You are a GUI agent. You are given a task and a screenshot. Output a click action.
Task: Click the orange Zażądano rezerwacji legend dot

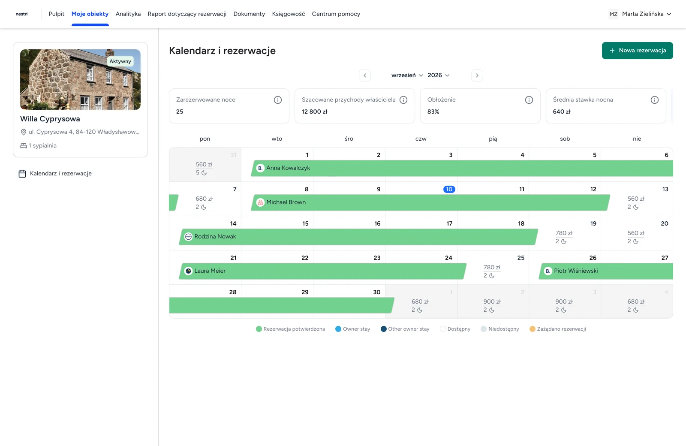pyautogui.click(x=533, y=329)
